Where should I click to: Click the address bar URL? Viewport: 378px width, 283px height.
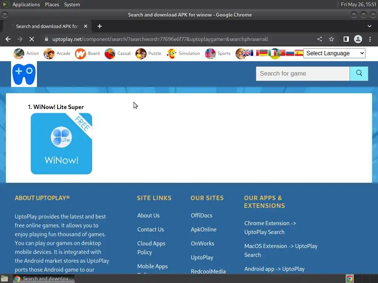pos(160,39)
